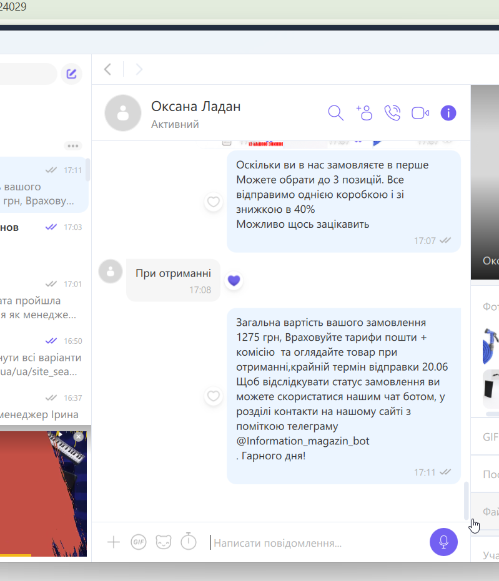Viewport: 499px width, 581px height.
Task: Click the 17:08 timestamp under 'При отриманні'
Action: click(x=200, y=290)
